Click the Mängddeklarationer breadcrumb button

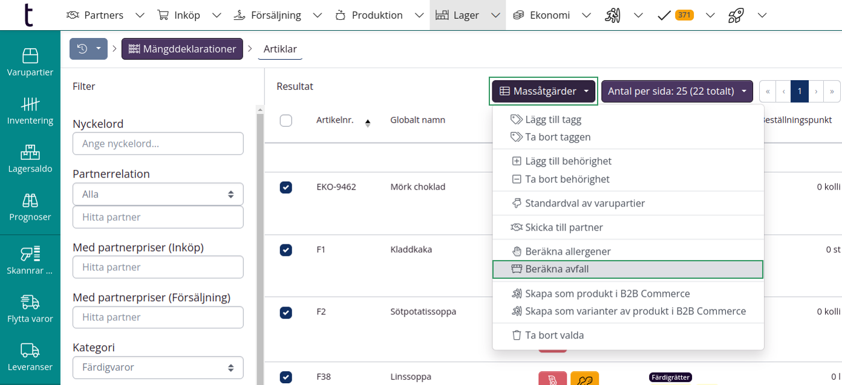pyautogui.click(x=182, y=49)
